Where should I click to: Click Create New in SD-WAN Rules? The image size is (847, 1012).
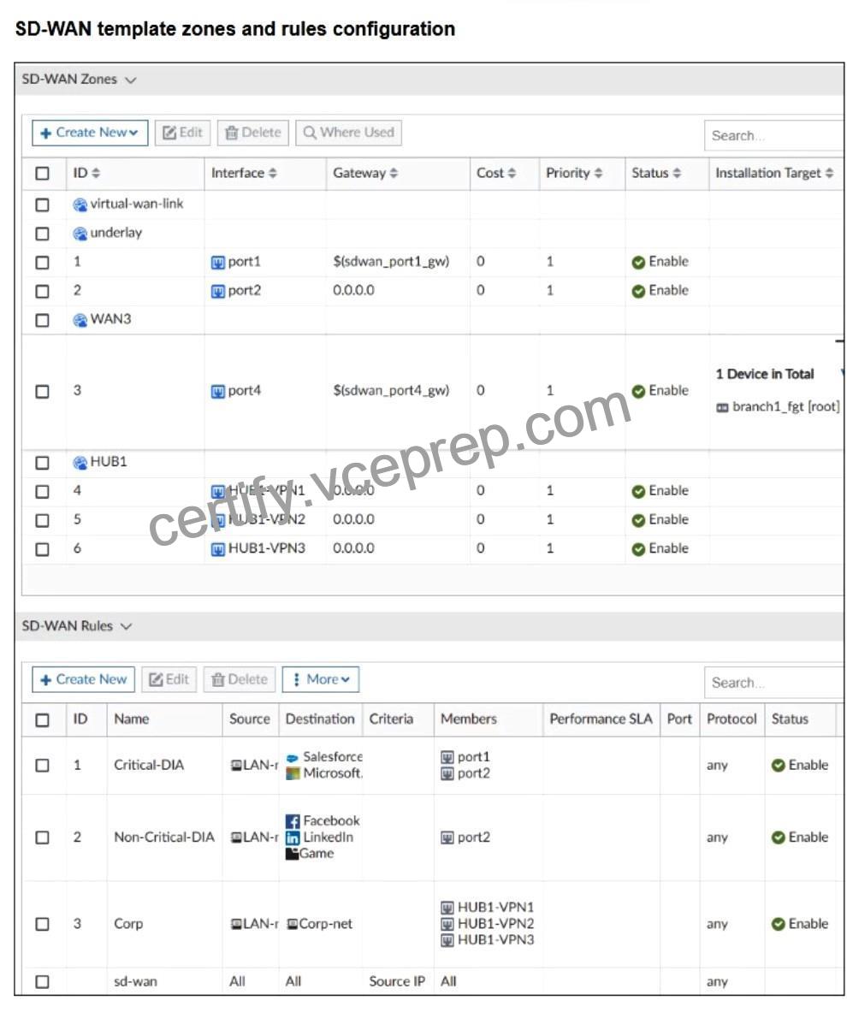click(83, 679)
